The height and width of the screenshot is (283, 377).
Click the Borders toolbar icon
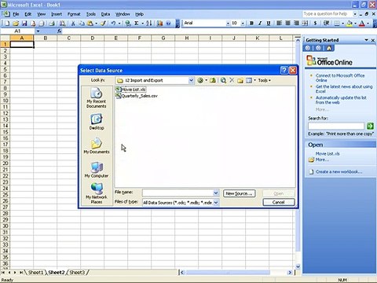point(337,24)
